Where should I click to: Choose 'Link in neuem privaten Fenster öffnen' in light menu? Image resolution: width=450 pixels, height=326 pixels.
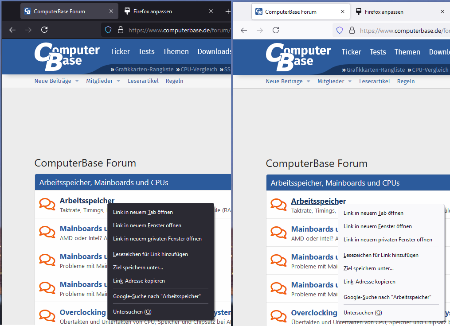[x=391, y=240]
